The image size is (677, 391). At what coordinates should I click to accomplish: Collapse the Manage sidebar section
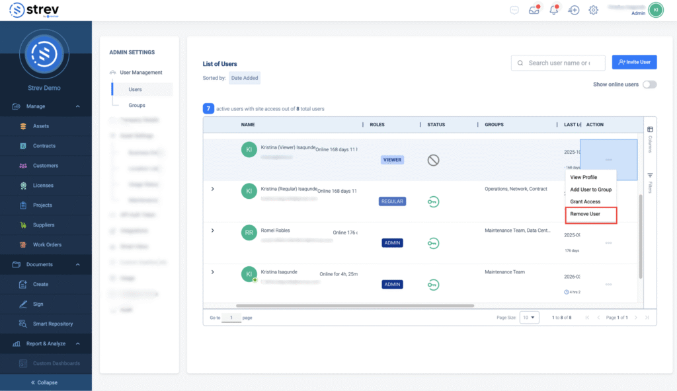(x=77, y=106)
